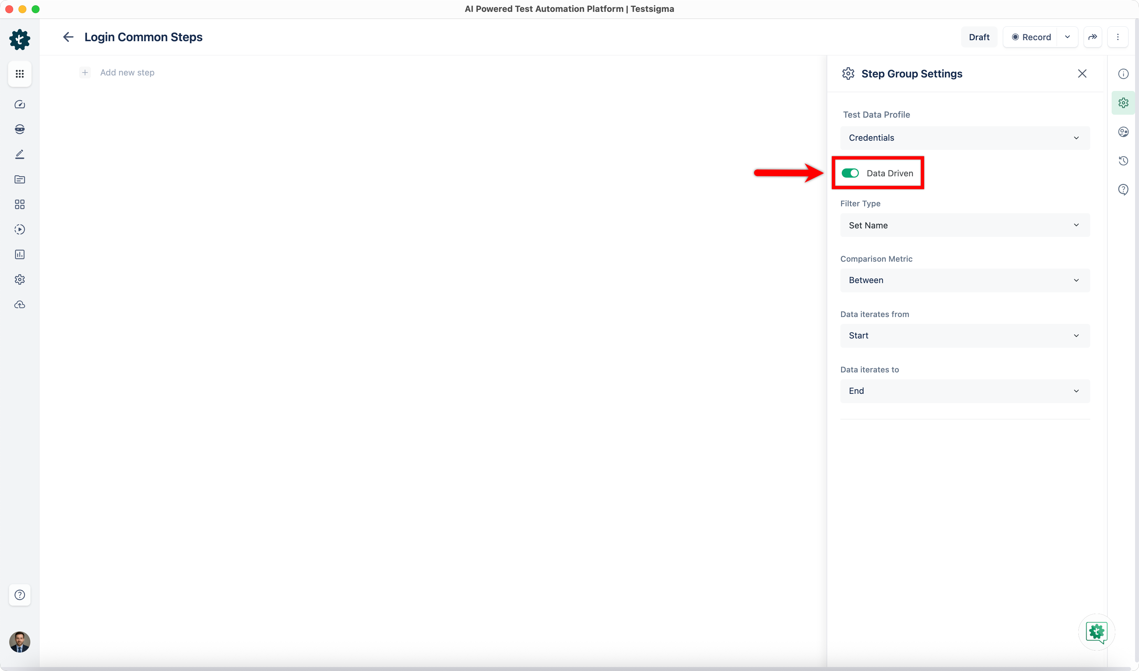The image size is (1139, 671).
Task: Open the Test Data Profile Credentials dropdown
Action: 964,138
